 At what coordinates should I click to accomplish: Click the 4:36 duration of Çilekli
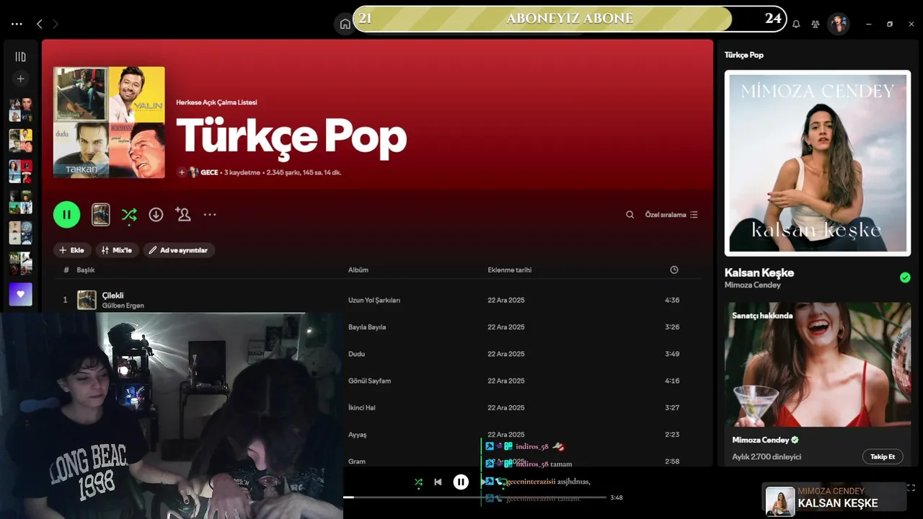point(672,300)
